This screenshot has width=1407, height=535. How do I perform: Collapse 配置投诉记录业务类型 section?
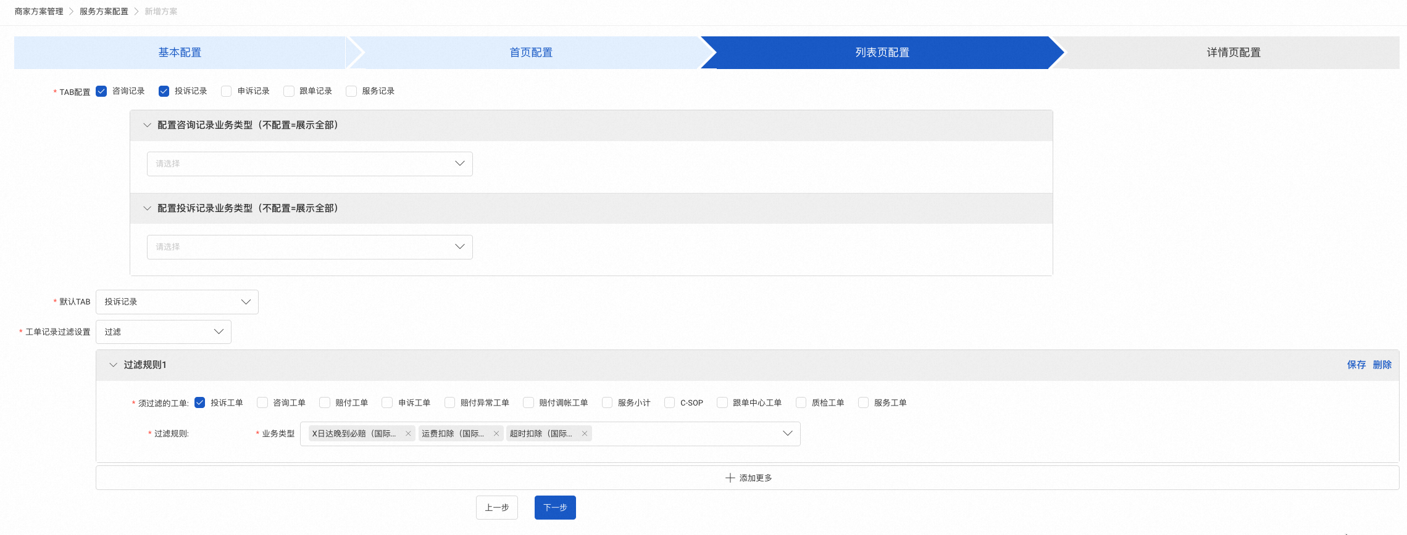point(147,208)
